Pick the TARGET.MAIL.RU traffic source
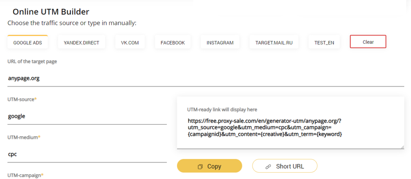Screen dimensions: 411x179 click(274, 42)
